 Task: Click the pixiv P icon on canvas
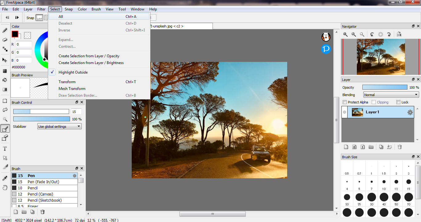326,49
